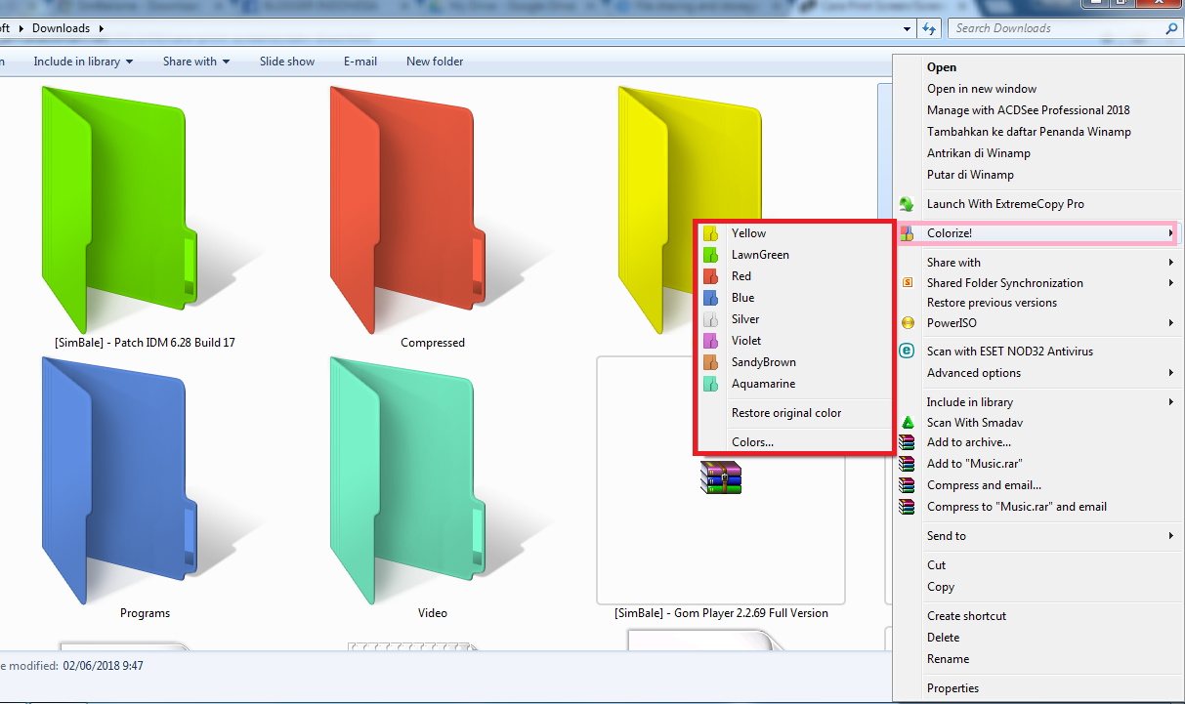Click the ESET NOD32 Antivirus scan icon
The width and height of the screenshot is (1185, 704).
pos(908,351)
